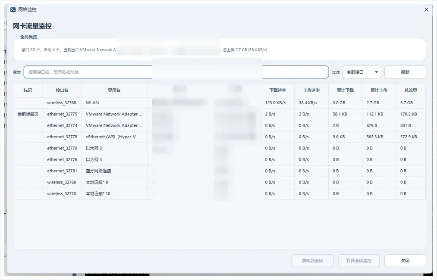Sort by 下载速率 column header
Screen dimensions: 437x280
pos(278,90)
